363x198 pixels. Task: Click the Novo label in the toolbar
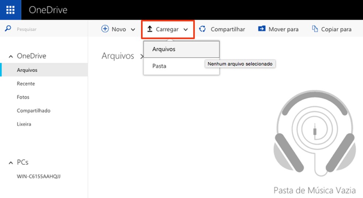[x=119, y=29]
